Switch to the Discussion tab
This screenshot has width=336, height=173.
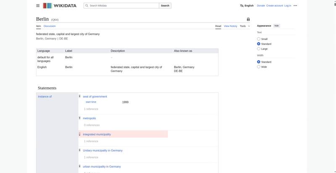(x=50, y=26)
